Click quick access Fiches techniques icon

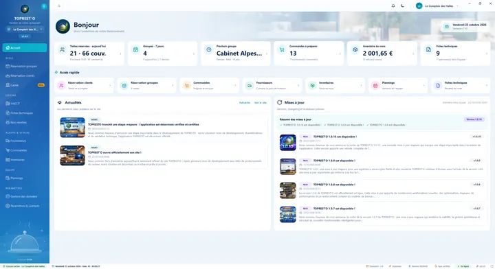(438, 85)
